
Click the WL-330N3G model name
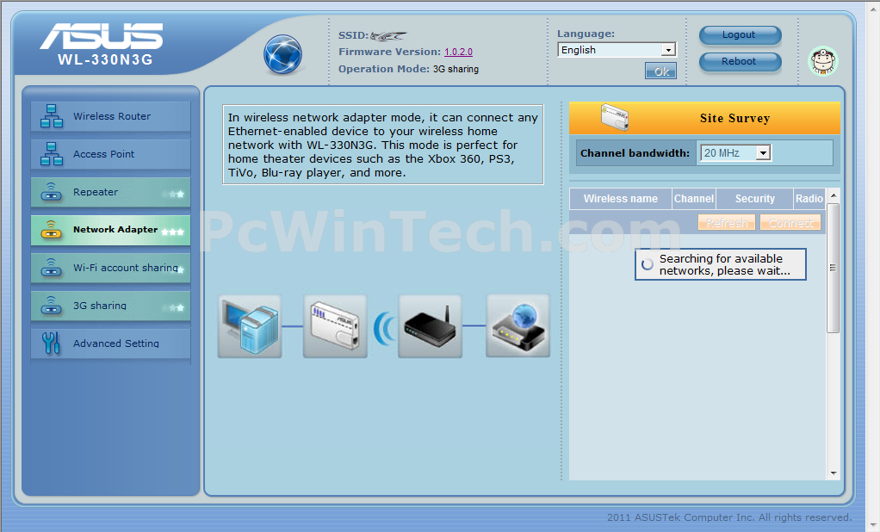coord(106,59)
